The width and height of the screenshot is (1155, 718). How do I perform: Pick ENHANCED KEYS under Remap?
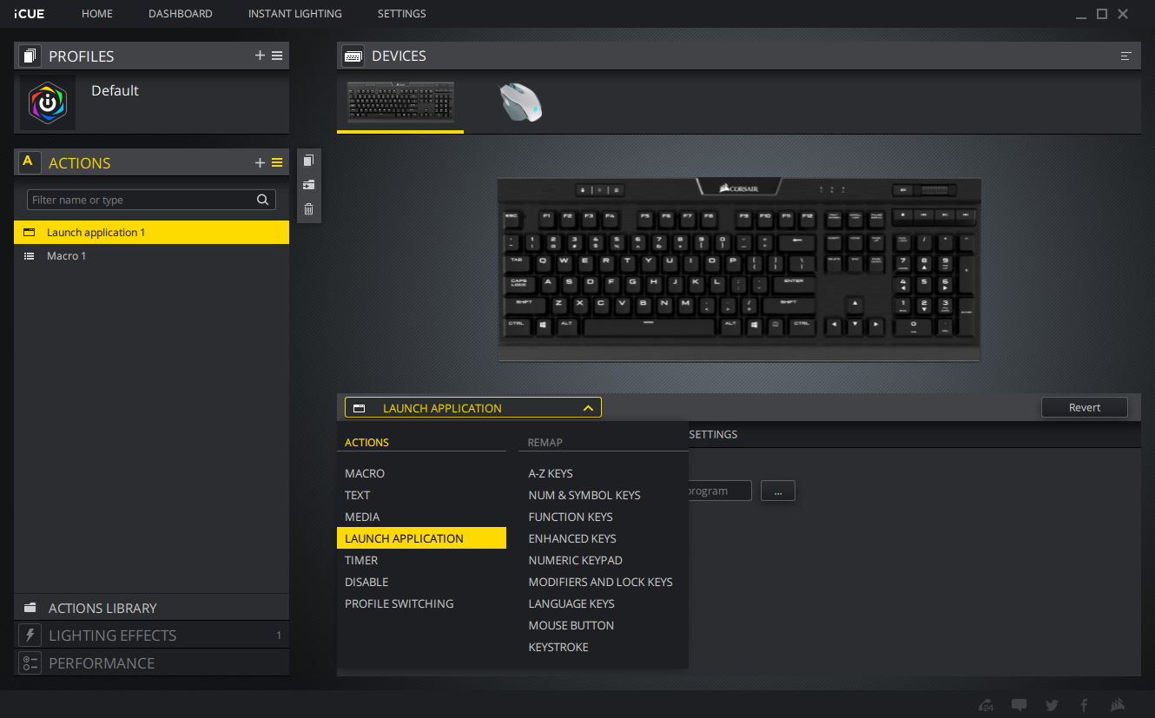(572, 539)
